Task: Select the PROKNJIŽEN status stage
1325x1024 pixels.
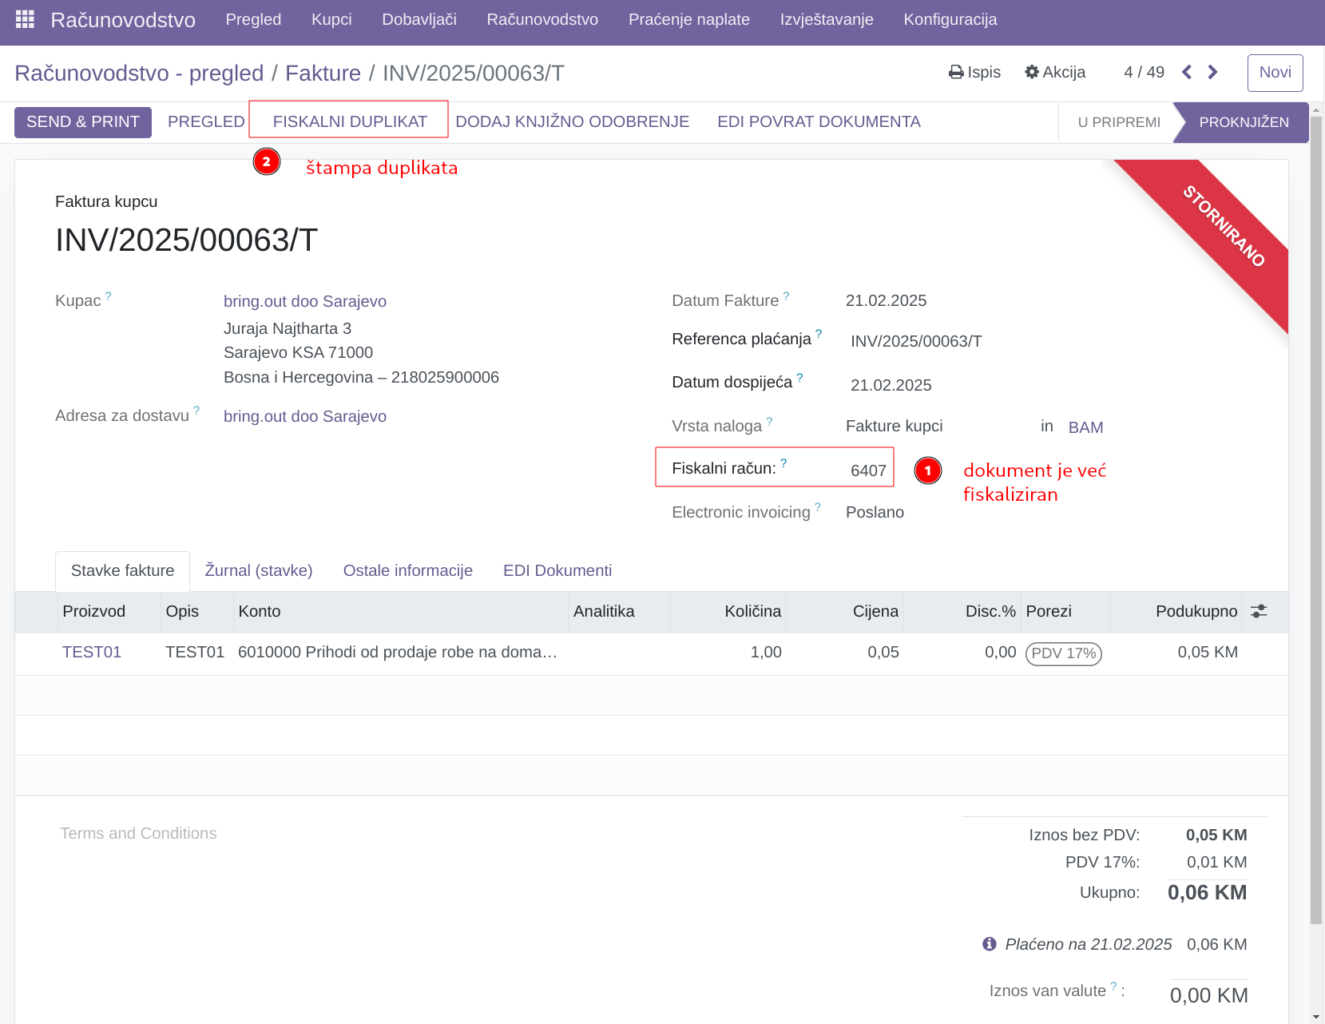Action: [x=1243, y=122]
